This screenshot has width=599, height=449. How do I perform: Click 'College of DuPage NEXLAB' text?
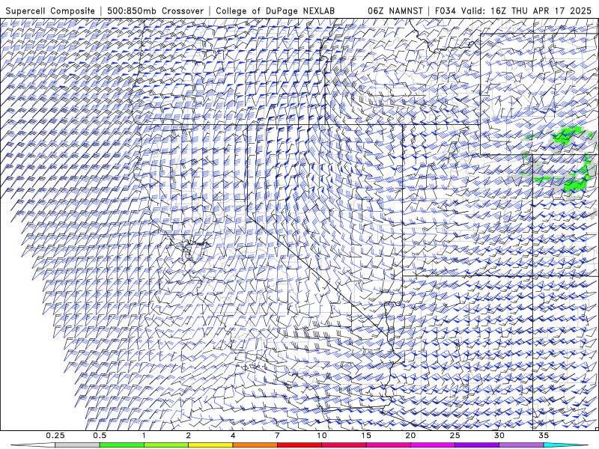(x=275, y=10)
